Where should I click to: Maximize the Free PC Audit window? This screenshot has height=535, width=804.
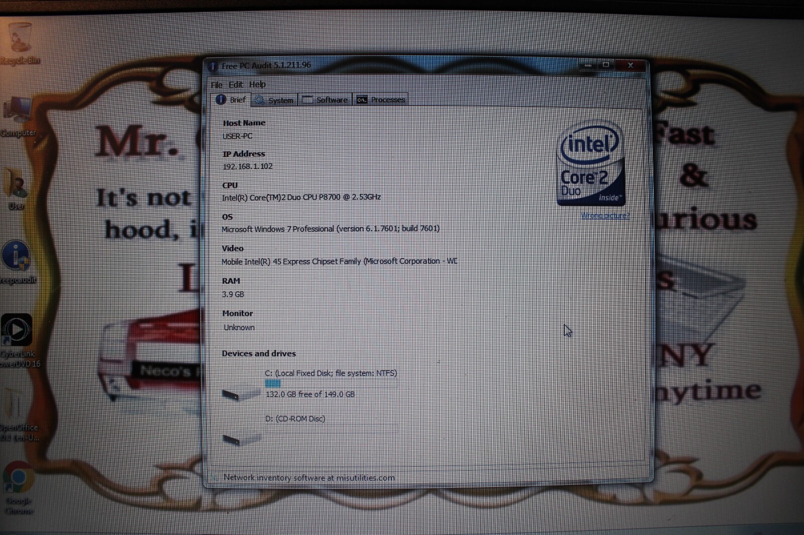pyautogui.click(x=606, y=65)
